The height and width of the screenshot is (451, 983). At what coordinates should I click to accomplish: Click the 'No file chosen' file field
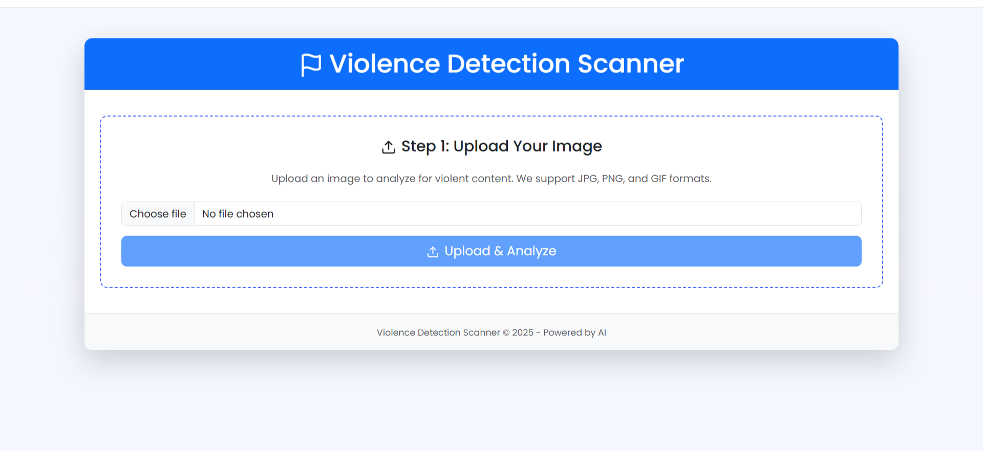(491, 213)
